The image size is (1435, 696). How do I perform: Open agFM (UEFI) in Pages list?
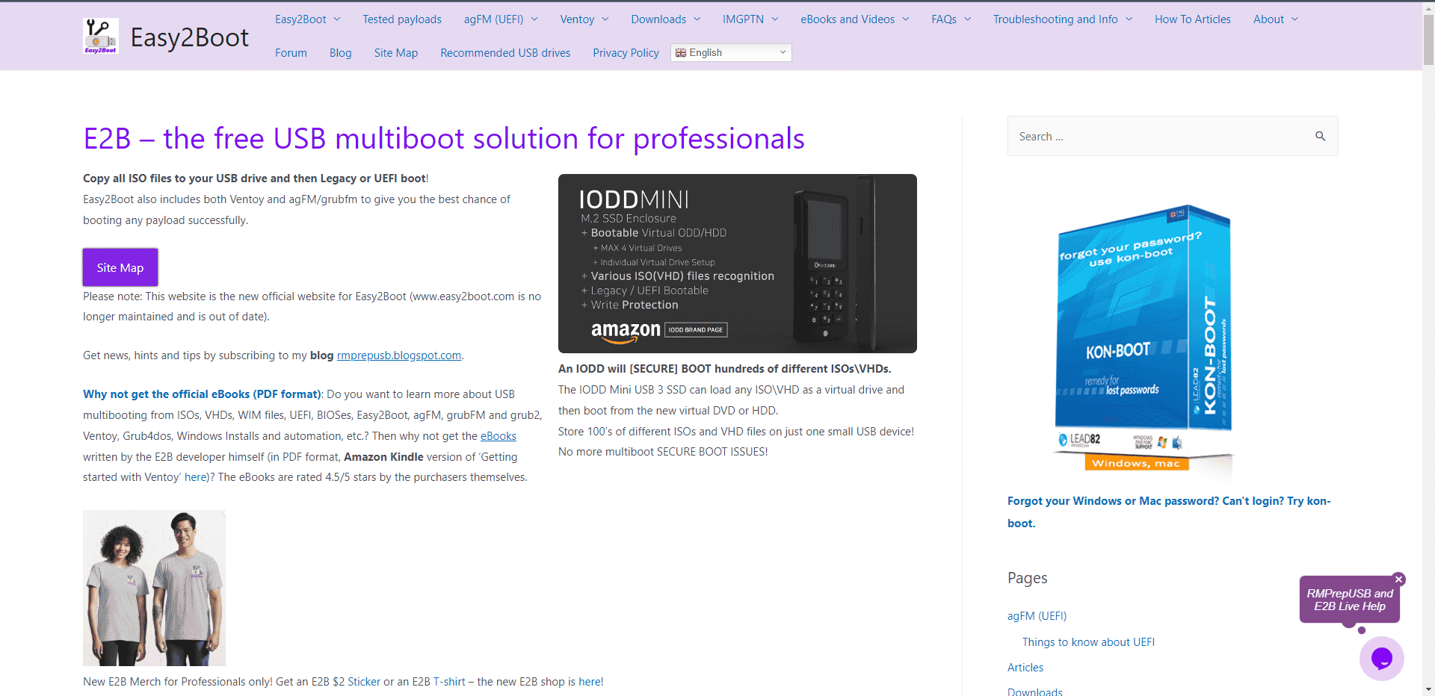tap(1037, 616)
